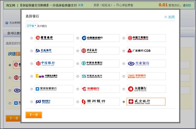The height and width of the screenshot is (129, 196).
Task: Click the 深圳发展银行 logo card
Action: tap(54, 89)
